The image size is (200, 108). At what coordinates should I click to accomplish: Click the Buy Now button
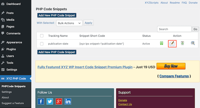(171, 66)
